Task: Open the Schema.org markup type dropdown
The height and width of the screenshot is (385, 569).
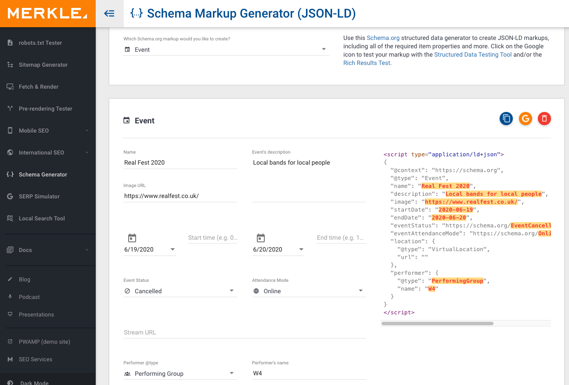Action: click(x=226, y=50)
